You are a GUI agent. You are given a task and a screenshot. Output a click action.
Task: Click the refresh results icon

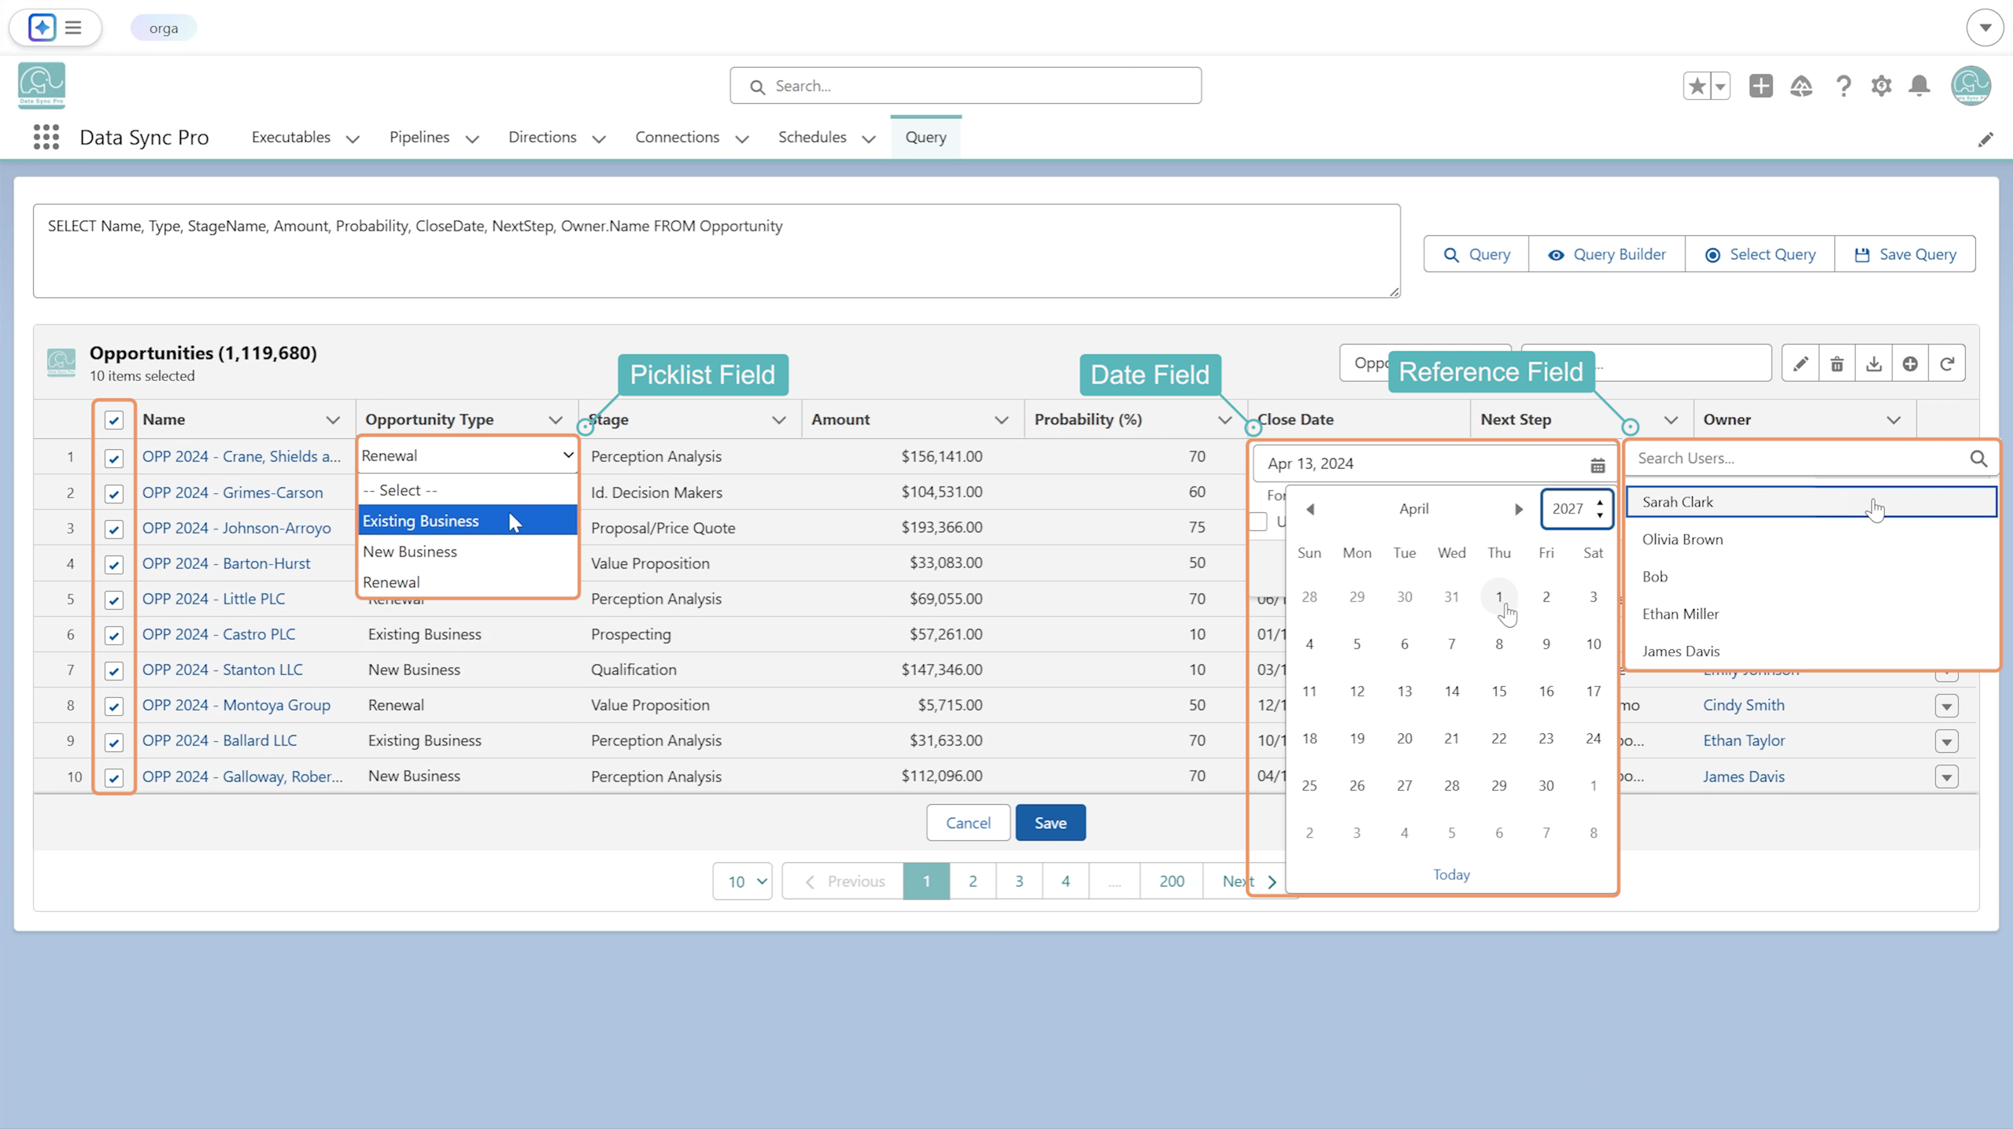coord(1947,363)
